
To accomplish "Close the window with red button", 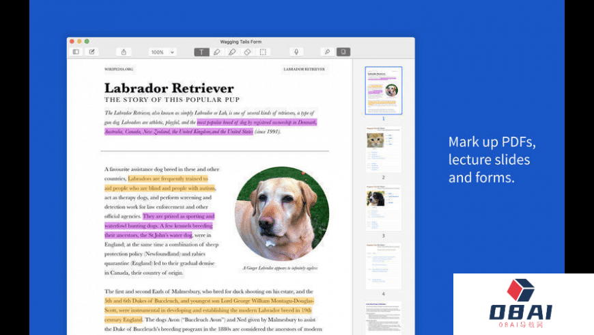I will [72, 41].
